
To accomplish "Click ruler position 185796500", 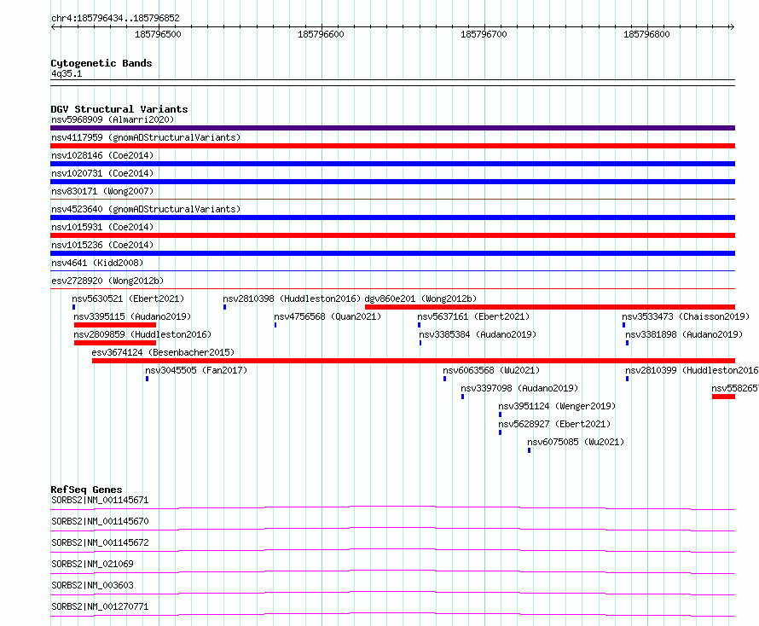I will click(x=159, y=34).
